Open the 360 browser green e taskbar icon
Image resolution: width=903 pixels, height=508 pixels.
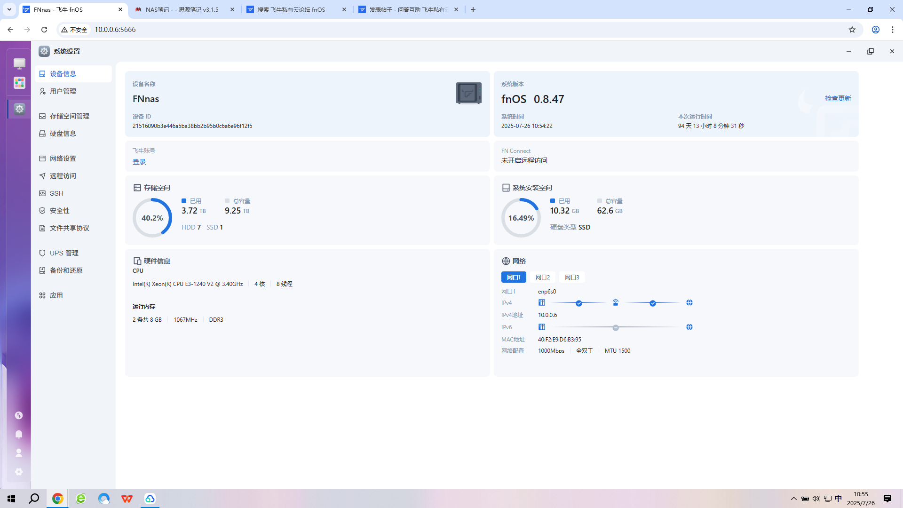[81, 499]
